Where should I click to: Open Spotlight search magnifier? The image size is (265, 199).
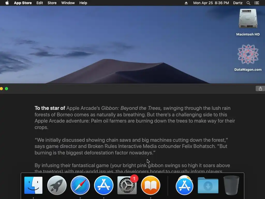(x=248, y=3)
